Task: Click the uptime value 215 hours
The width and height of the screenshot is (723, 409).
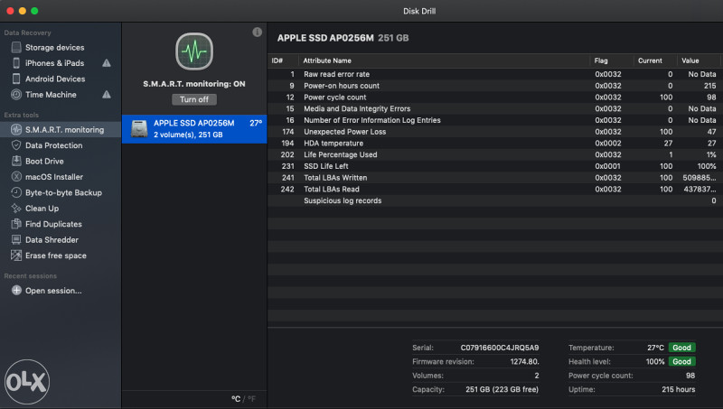Action: pyautogui.click(x=679, y=389)
